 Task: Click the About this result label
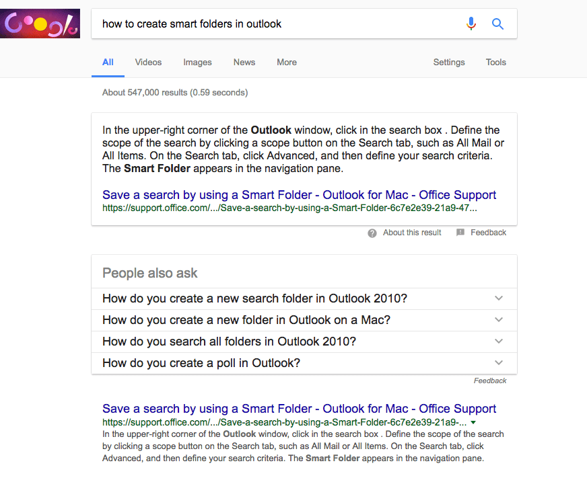[x=411, y=233]
